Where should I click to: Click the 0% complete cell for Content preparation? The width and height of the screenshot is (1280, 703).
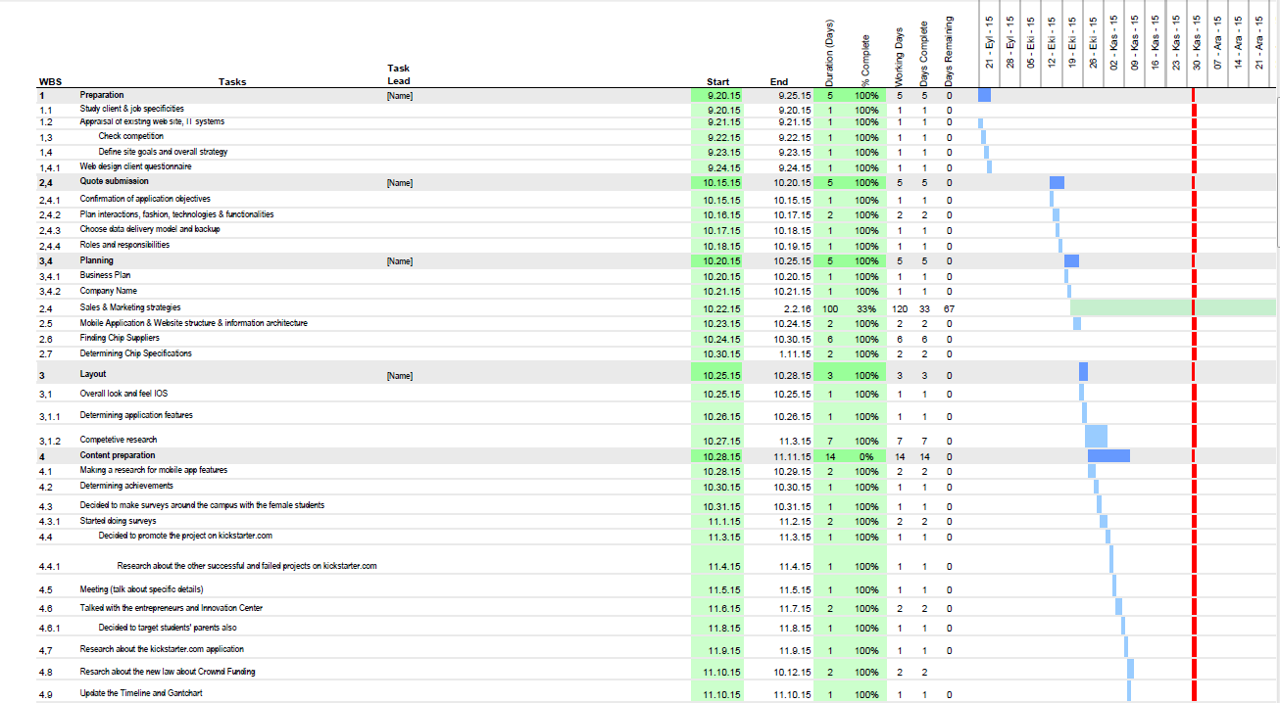(866, 456)
